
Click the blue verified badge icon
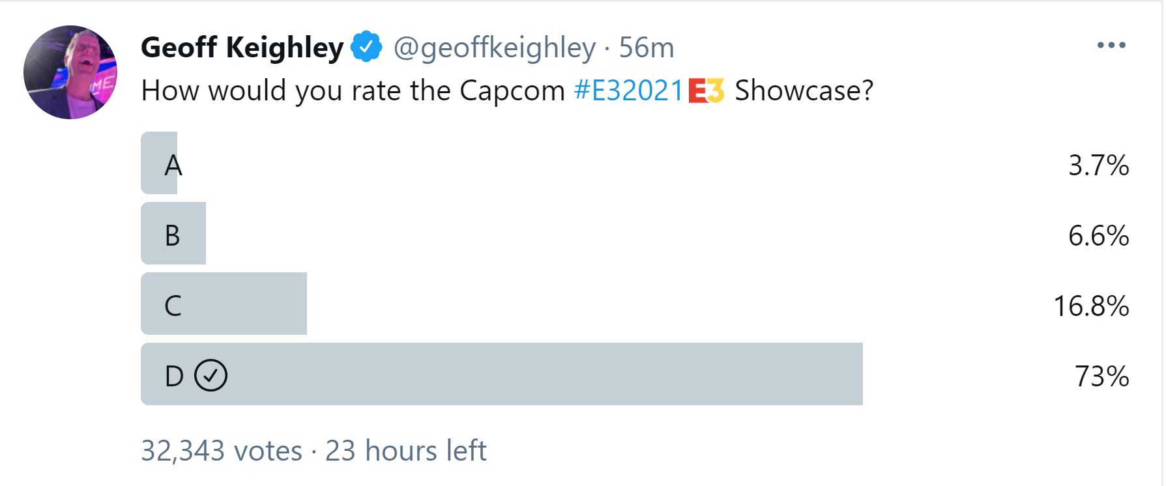point(367,47)
